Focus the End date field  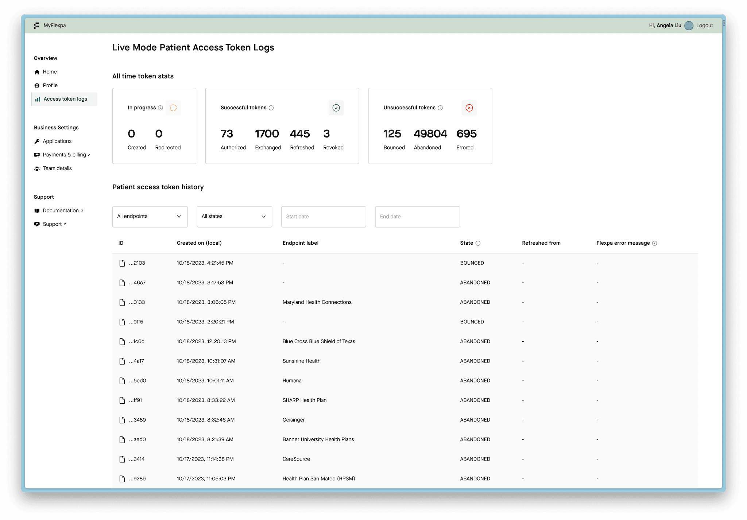tap(417, 217)
